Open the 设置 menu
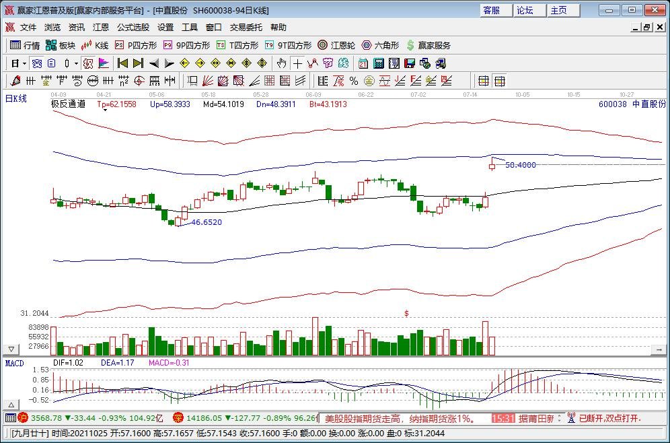The image size is (670, 443). (165, 28)
